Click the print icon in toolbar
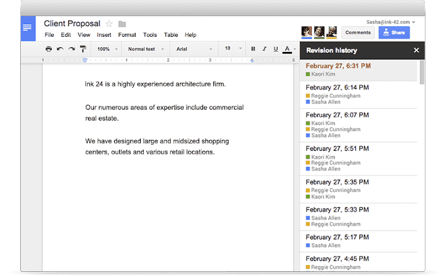 coord(48,49)
